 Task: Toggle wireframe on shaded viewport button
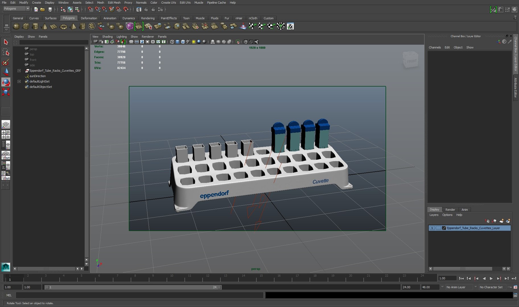tap(183, 42)
